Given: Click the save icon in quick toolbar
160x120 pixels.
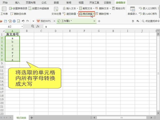Looking at the screenshot, I should pos(5,21).
